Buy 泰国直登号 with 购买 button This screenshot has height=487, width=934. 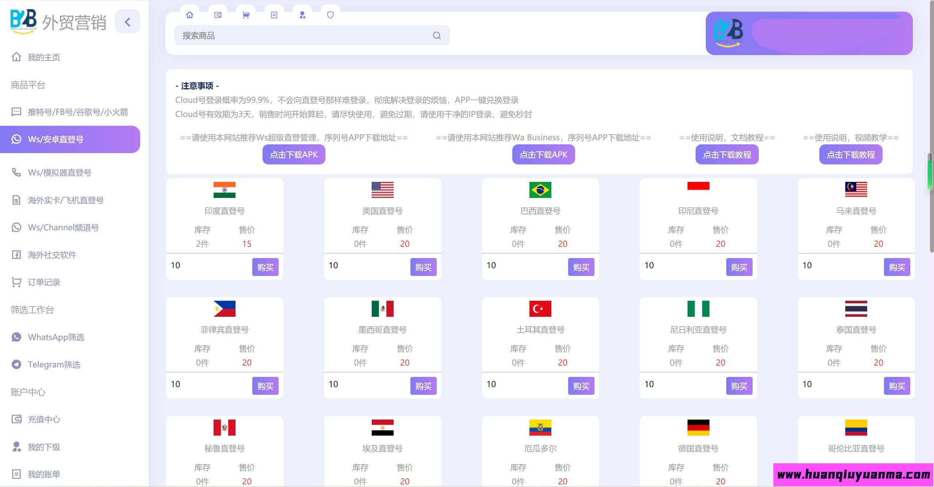pyautogui.click(x=897, y=386)
